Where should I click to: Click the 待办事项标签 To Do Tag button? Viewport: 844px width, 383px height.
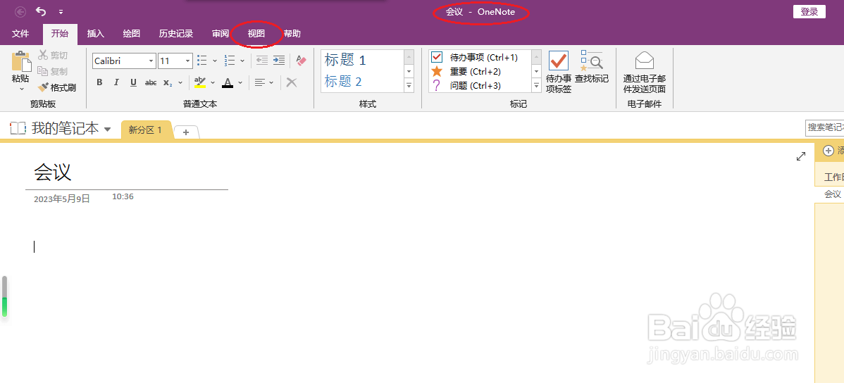point(558,72)
